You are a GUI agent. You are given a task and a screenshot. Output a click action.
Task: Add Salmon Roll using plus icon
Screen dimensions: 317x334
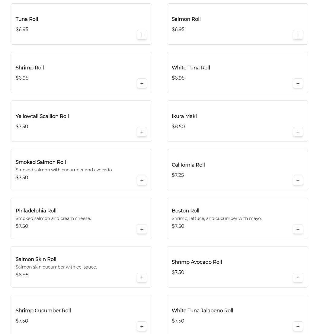coord(298,35)
